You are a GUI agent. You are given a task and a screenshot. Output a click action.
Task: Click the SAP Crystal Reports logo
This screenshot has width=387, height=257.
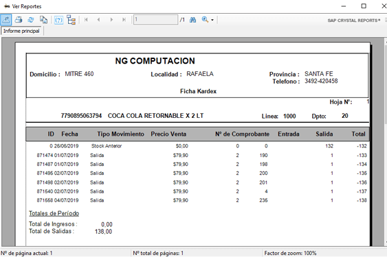pyautogui.click(x=354, y=21)
